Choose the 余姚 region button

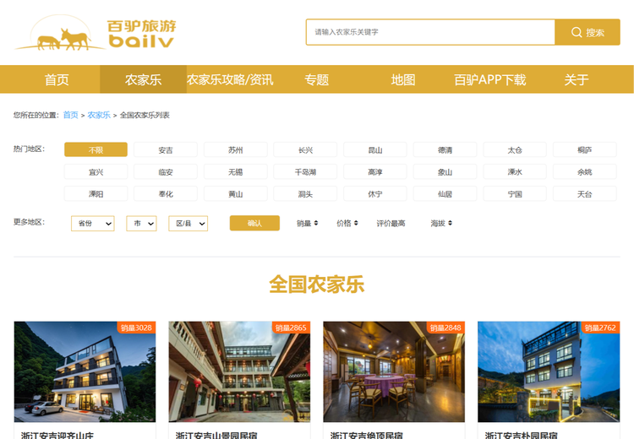(x=585, y=171)
